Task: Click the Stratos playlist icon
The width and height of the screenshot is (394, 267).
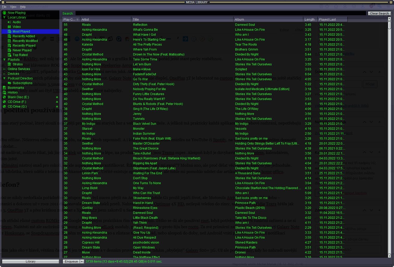Action: (x=9, y=64)
